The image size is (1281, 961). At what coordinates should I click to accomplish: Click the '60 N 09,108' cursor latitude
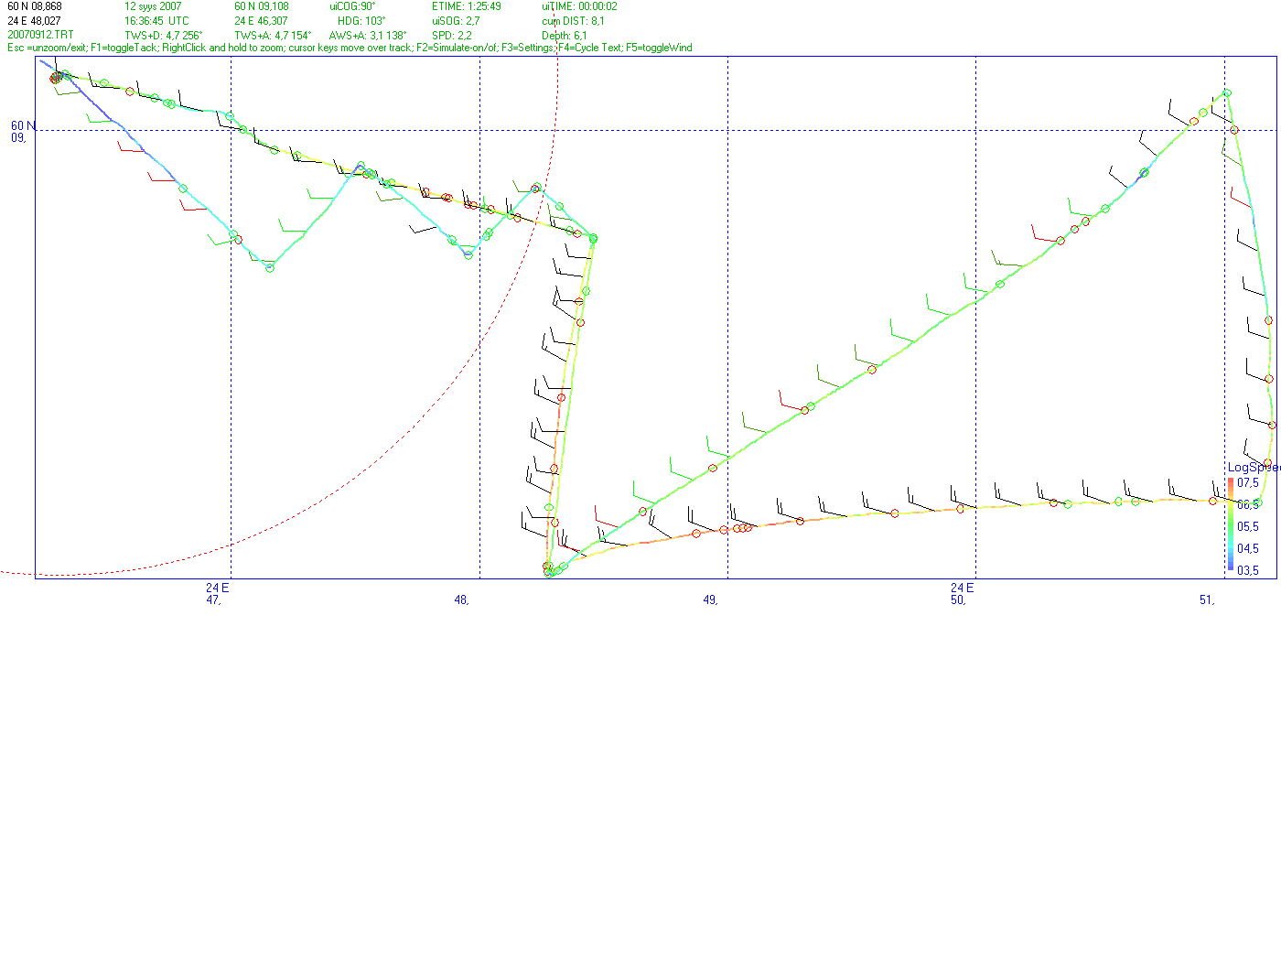coord(262,6)
